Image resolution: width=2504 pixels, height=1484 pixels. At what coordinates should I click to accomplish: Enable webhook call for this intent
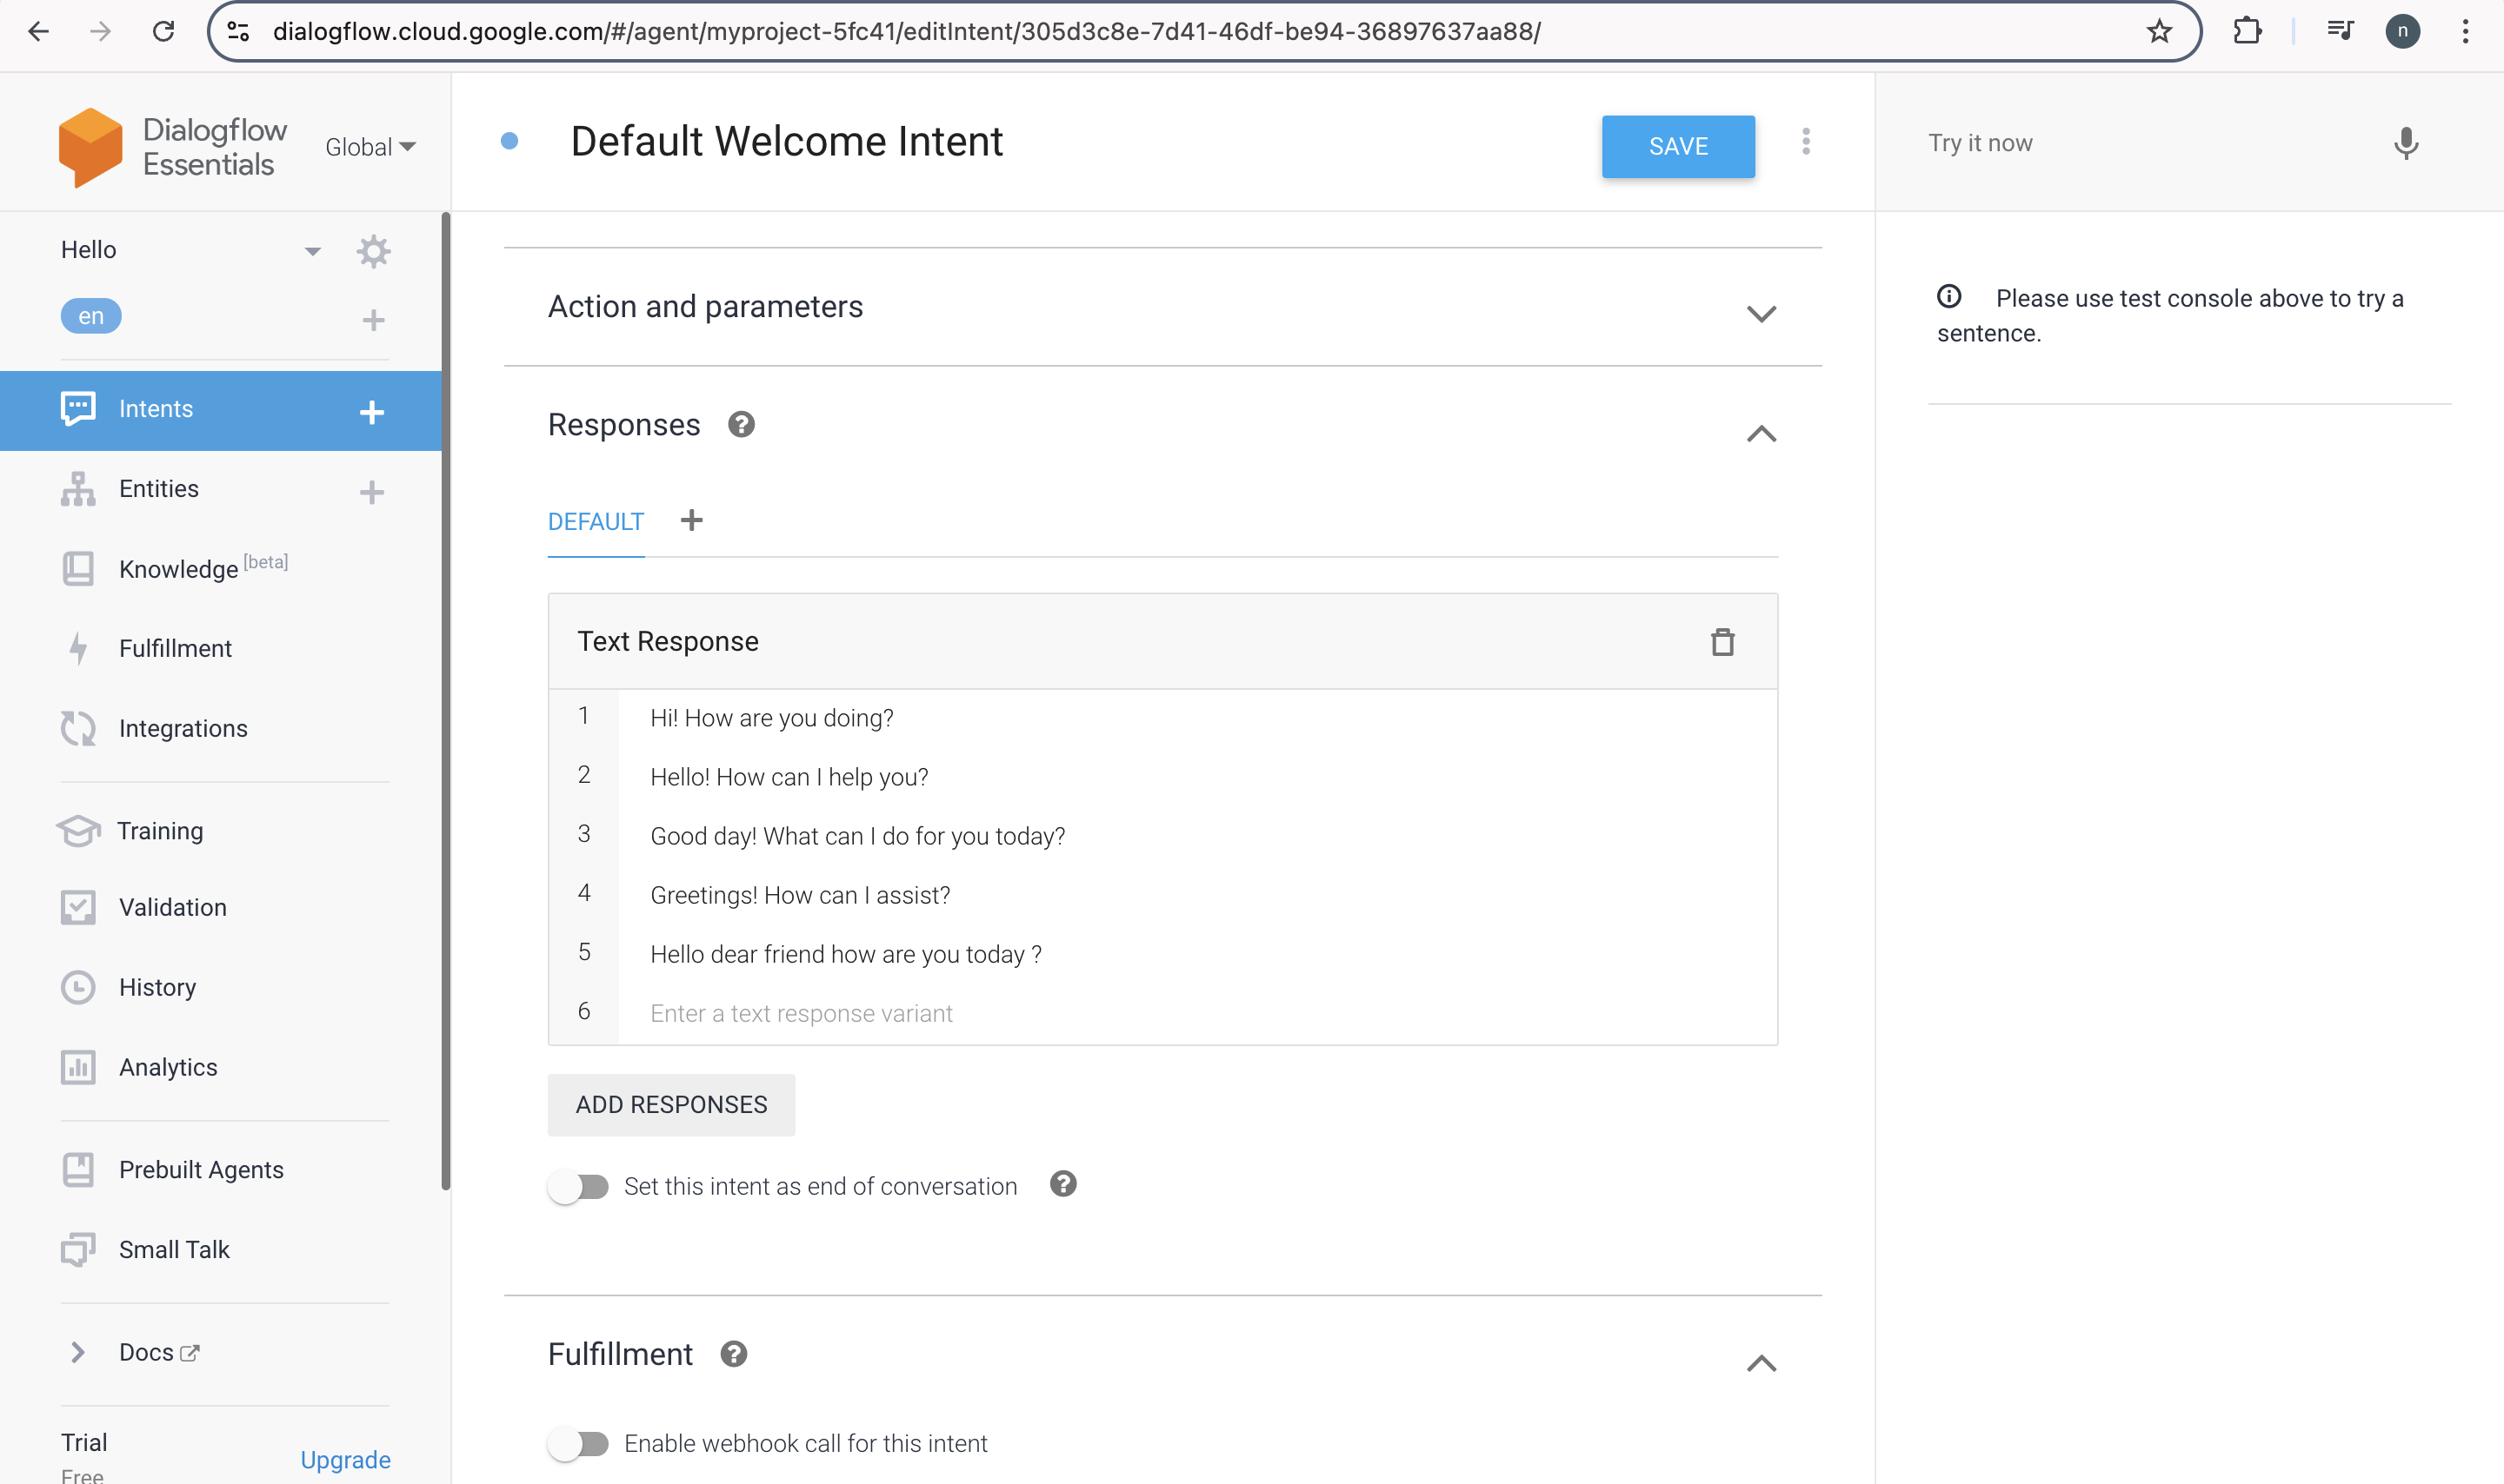coord(578,1444)
